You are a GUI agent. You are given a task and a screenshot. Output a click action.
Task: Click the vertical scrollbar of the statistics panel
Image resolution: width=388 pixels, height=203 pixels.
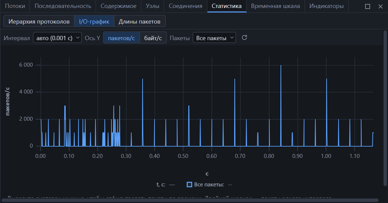point(385,108)
